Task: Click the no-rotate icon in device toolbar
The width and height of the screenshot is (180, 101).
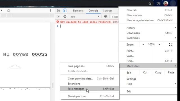Action: click(x=9, y=10)
